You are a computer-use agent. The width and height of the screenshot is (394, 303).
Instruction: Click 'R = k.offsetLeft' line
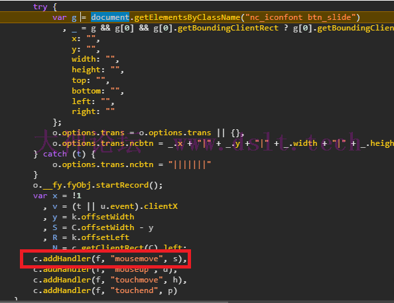(x=91, y=237)
